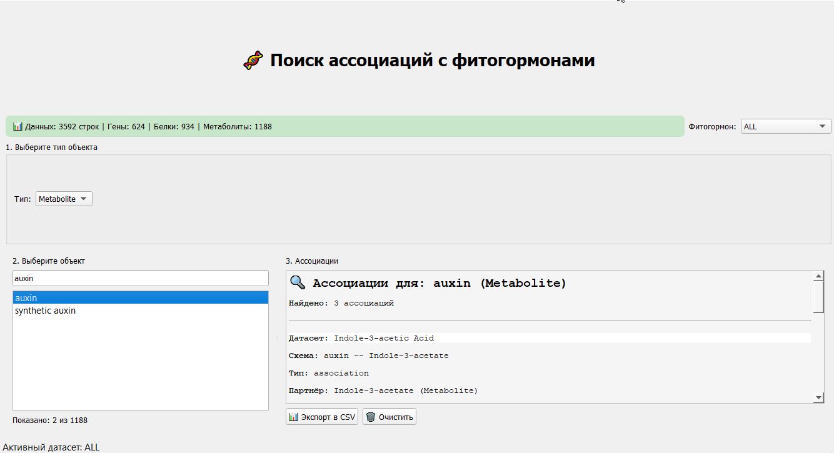Click the splitter handle between list and associations
This screenshot has height=453, width=834.
pos(278,341)
